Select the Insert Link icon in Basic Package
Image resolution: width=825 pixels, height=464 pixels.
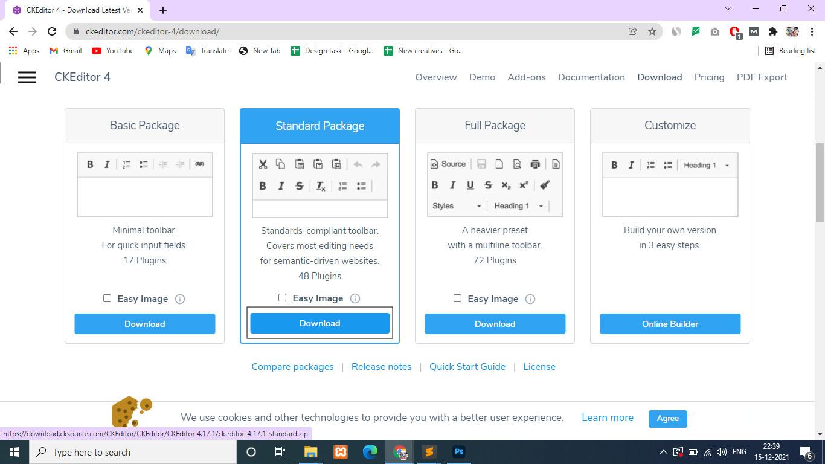(199, 164)
